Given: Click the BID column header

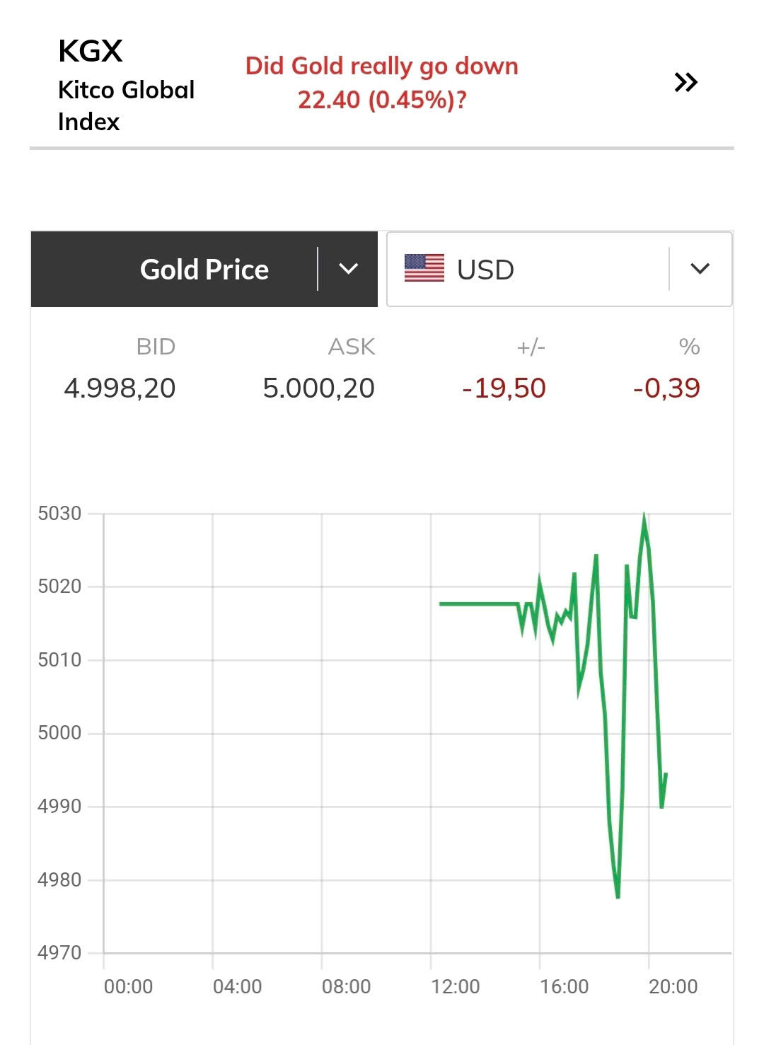Looking at the screenshot, I should 156,347.
